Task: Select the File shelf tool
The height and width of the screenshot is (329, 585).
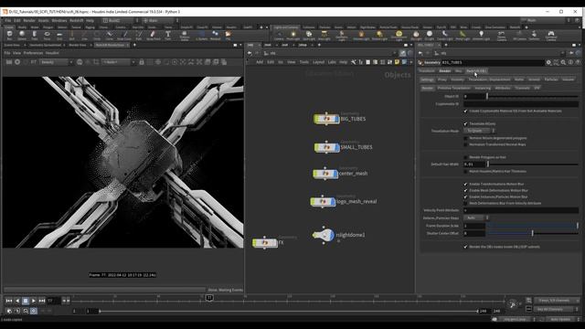Action: click(x=228, y=36)
